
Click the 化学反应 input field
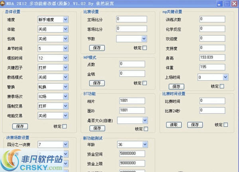point(212,29)
